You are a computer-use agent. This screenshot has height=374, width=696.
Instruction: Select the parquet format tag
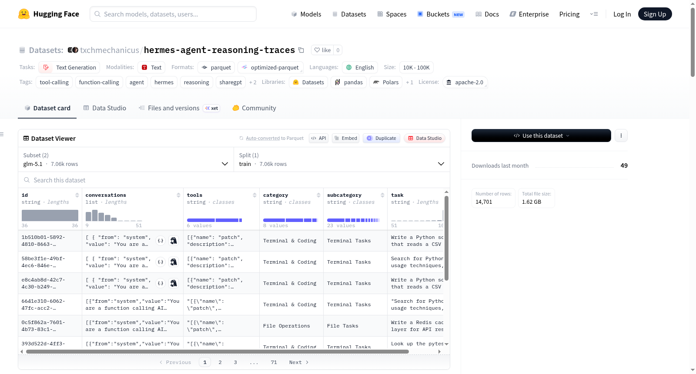coord(216,67)
